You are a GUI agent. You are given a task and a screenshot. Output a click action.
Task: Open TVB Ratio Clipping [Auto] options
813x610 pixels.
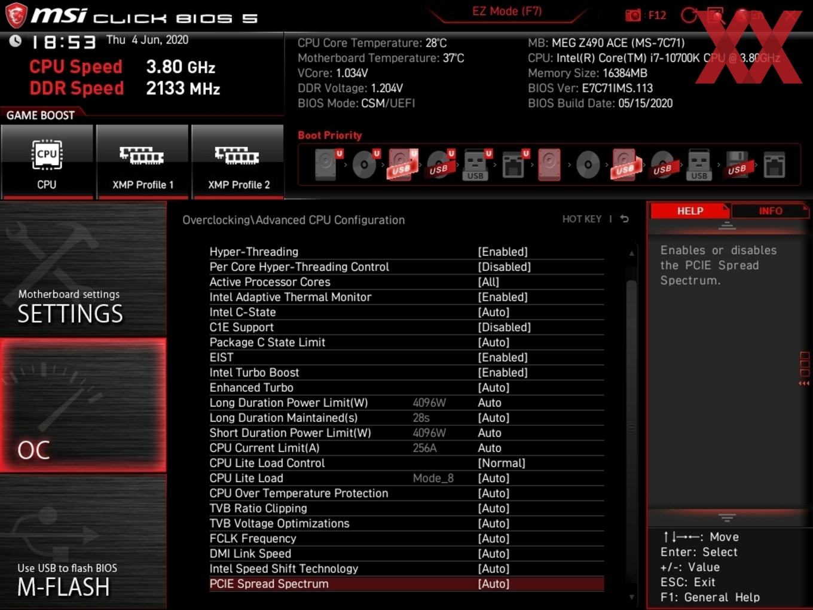494,508
